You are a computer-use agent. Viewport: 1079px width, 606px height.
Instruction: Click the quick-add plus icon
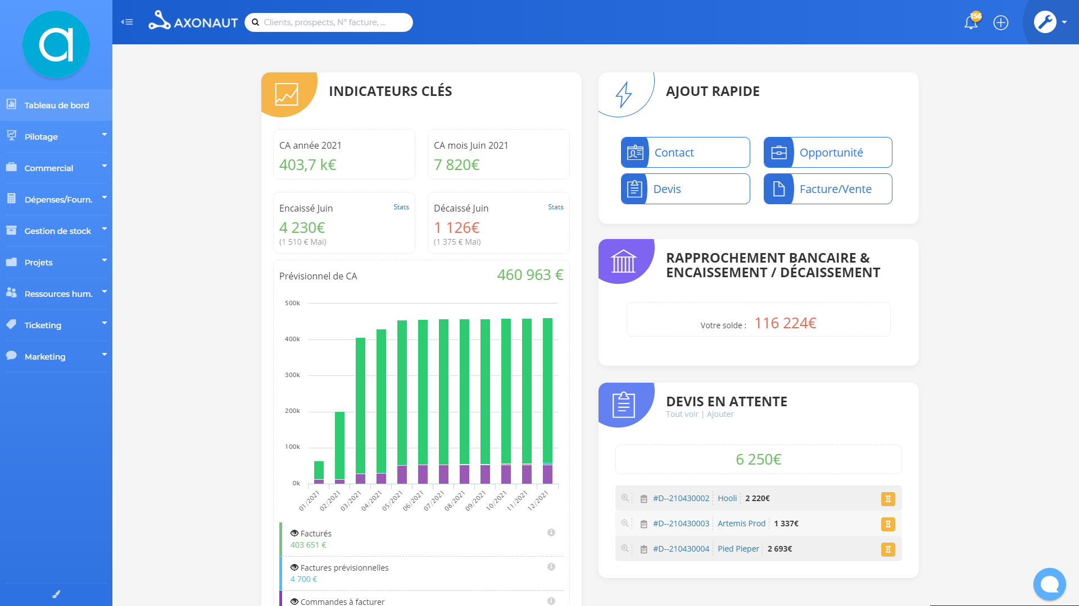tap(1001, 22)
